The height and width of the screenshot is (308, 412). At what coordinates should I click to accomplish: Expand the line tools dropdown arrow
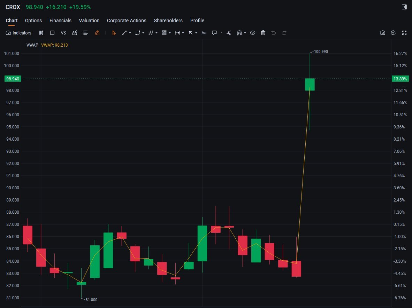pyautogui.click(x=130, y=33)
